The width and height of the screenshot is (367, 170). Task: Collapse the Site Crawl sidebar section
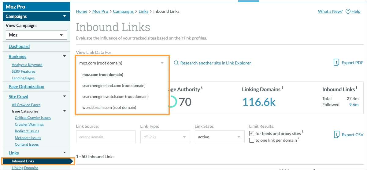point(64,96)
